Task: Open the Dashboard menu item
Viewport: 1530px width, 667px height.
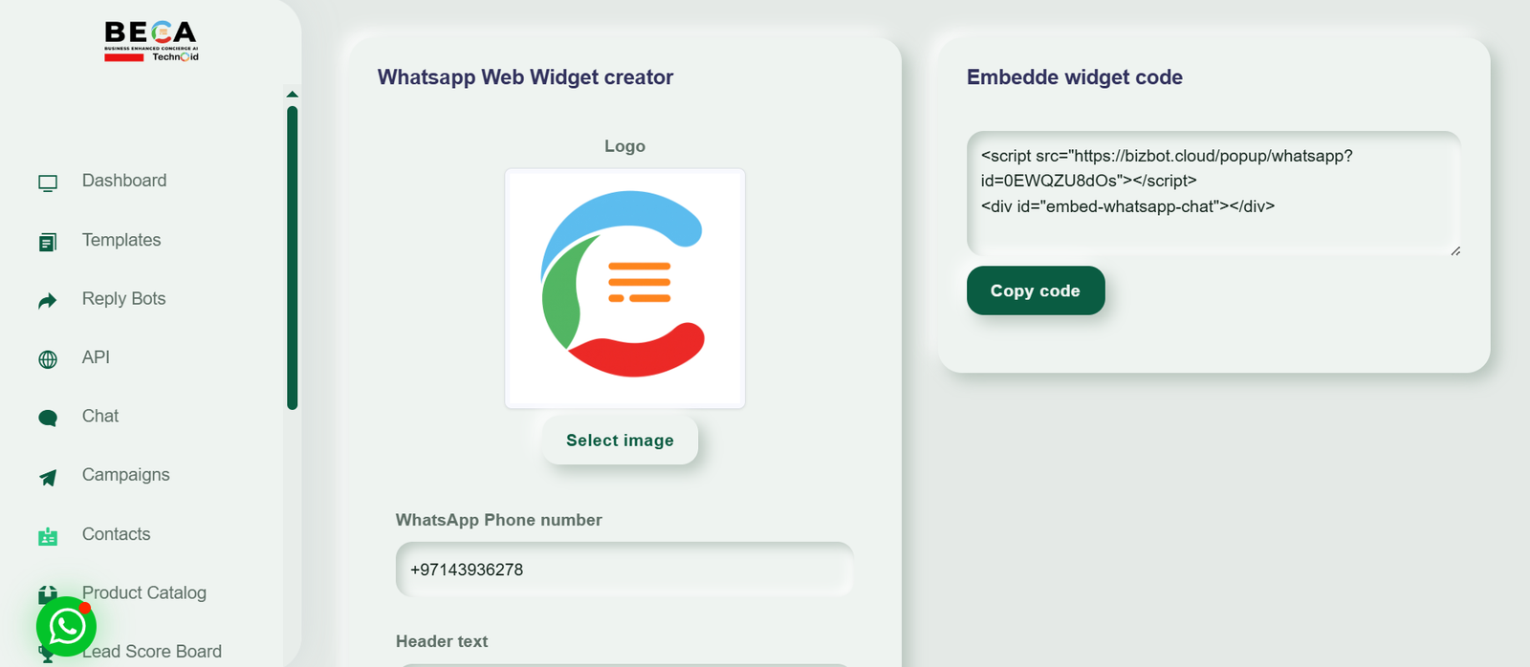Action: point(124,181)
